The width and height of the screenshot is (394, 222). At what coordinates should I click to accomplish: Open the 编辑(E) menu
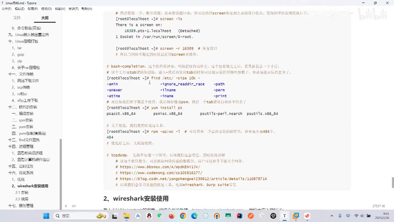[x=19, y=9]
